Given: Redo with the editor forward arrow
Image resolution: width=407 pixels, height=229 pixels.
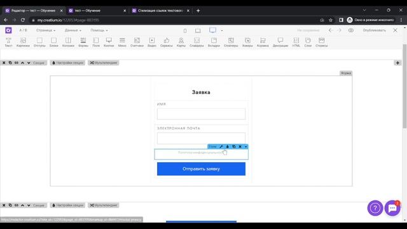Looking at the screenshot, I should click(x=339, y=31).
